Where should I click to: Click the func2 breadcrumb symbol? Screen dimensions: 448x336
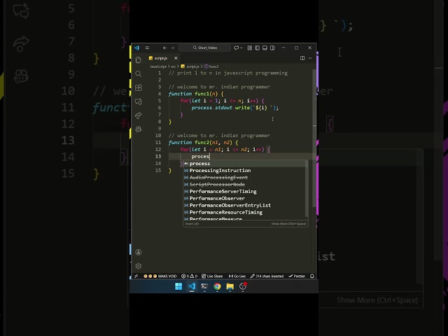211,66
